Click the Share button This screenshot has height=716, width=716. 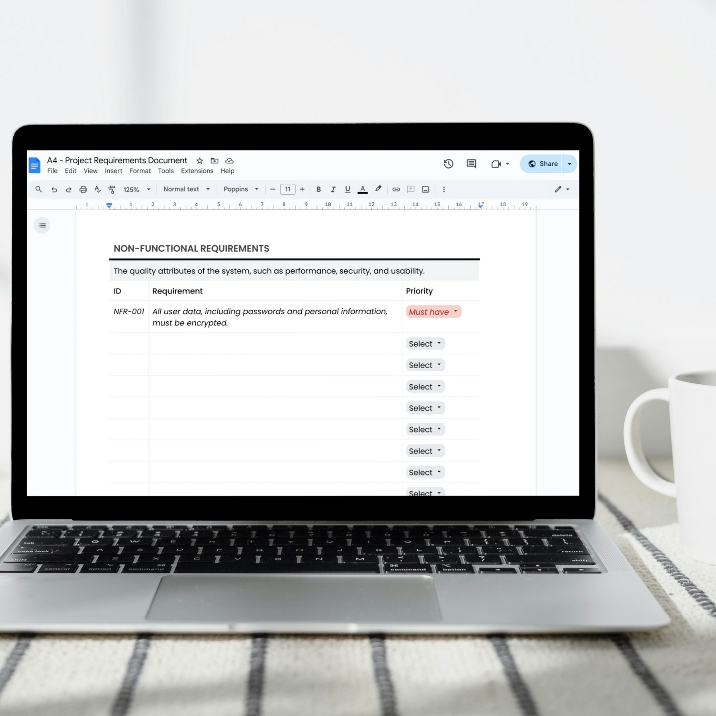pos(543,164)
